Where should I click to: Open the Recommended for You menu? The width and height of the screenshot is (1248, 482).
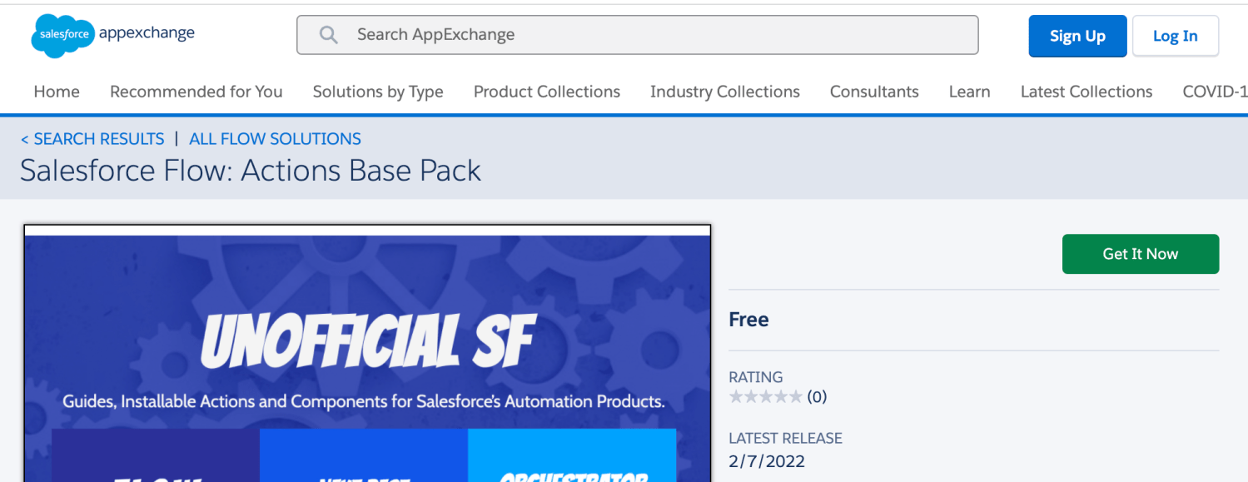tap(196, 92)
